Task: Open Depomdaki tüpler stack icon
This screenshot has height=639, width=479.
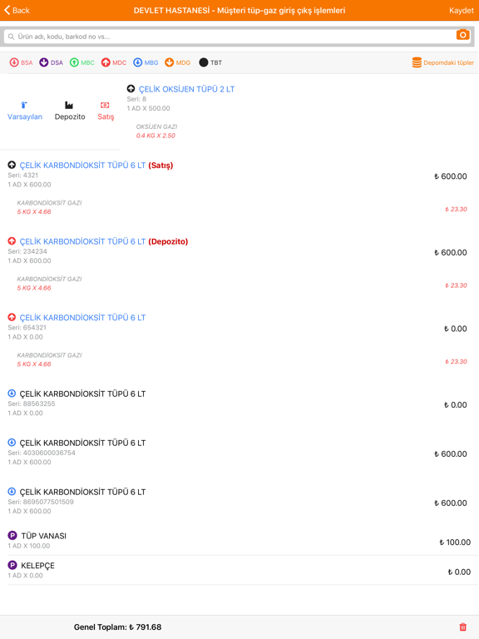Action: (x=417, y=62)
